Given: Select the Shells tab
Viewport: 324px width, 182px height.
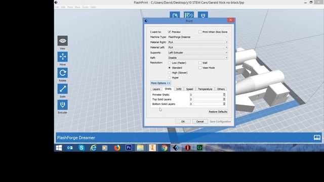Looking at the screenshot, I should click(x=168, y=89).
